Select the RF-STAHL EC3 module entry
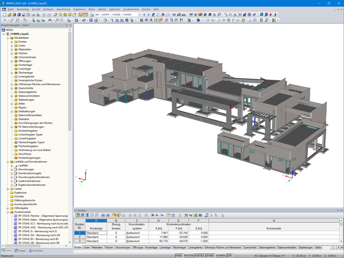The image size is (344, 258). (41, 223)
